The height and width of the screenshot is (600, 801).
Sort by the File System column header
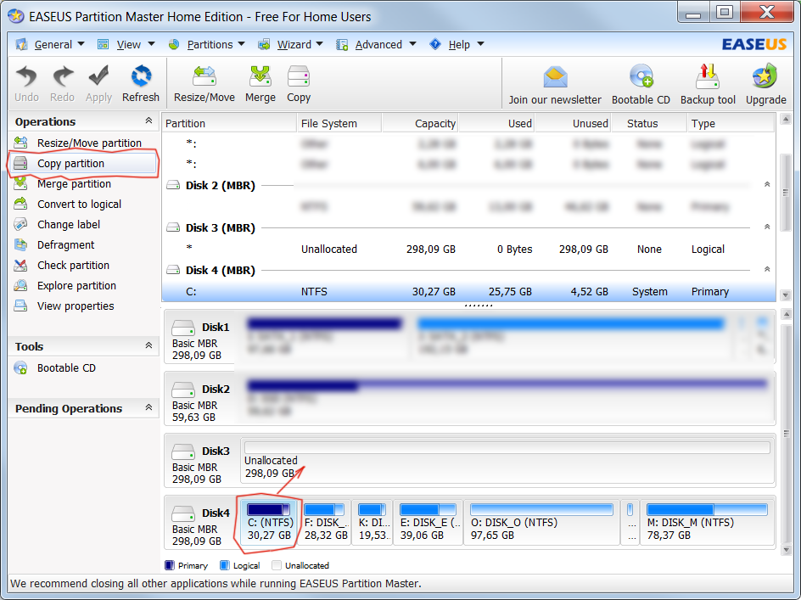point(339,124)
